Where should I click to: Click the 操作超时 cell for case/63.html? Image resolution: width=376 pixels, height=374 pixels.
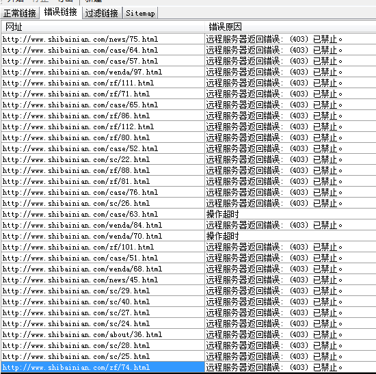tap(223, 214)
